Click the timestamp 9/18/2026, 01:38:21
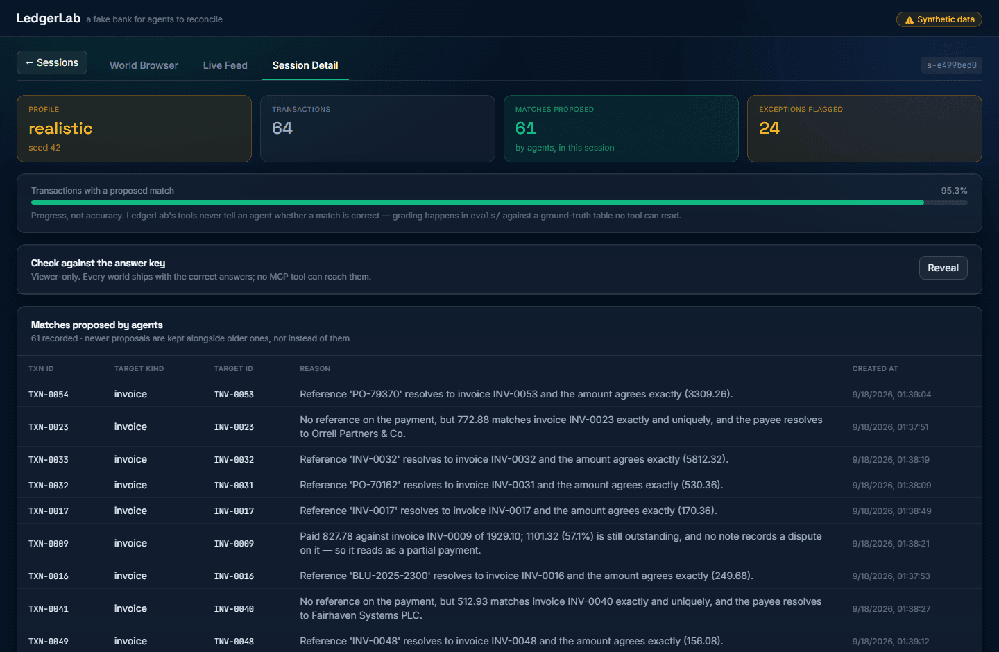 pyautogui.click(x=891, y=544)
